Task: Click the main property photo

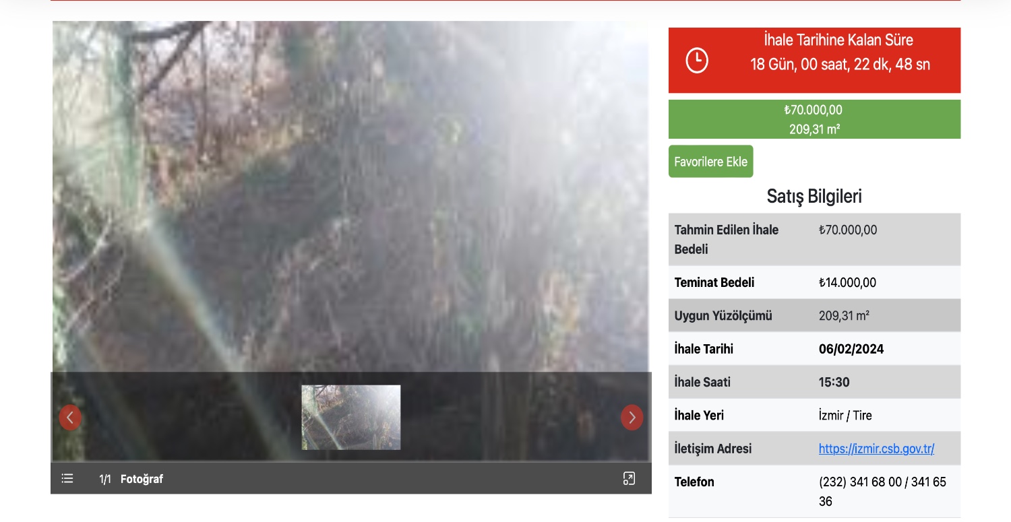Action: (x=351, y=197)
